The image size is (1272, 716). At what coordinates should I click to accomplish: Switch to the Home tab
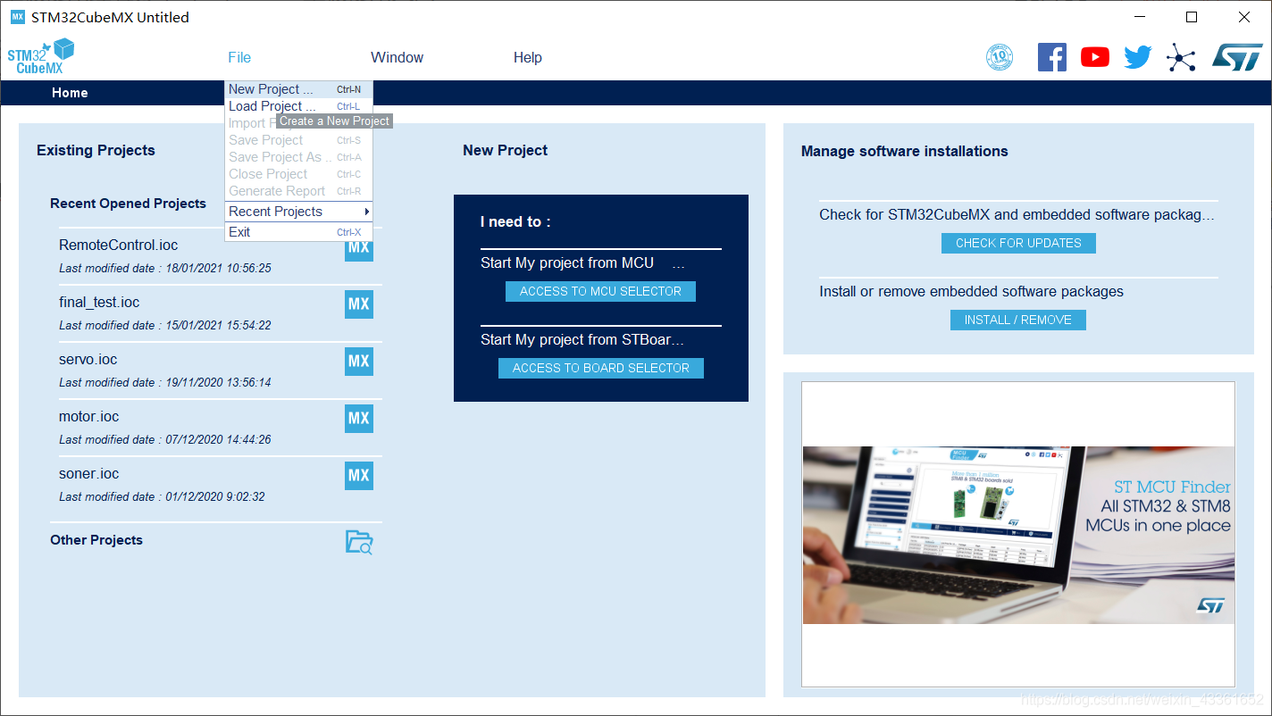point(70,93)
